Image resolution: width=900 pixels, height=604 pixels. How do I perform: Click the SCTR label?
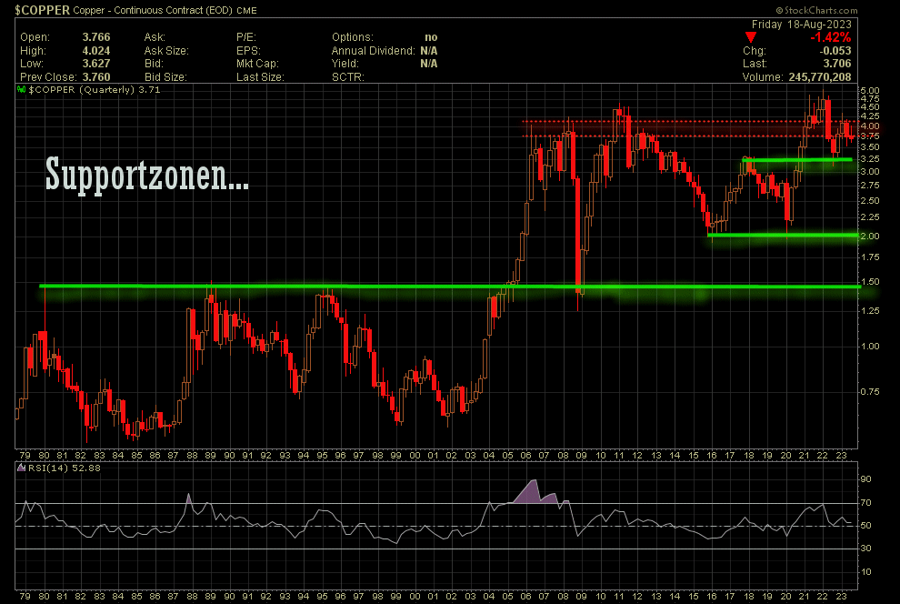click(x=348, y=77)
